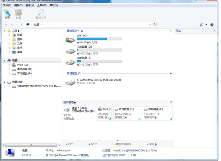Select 本地磁盘 (D:) in the tree
This screenshot has width=221, height=161.
(x=25, y=69)
